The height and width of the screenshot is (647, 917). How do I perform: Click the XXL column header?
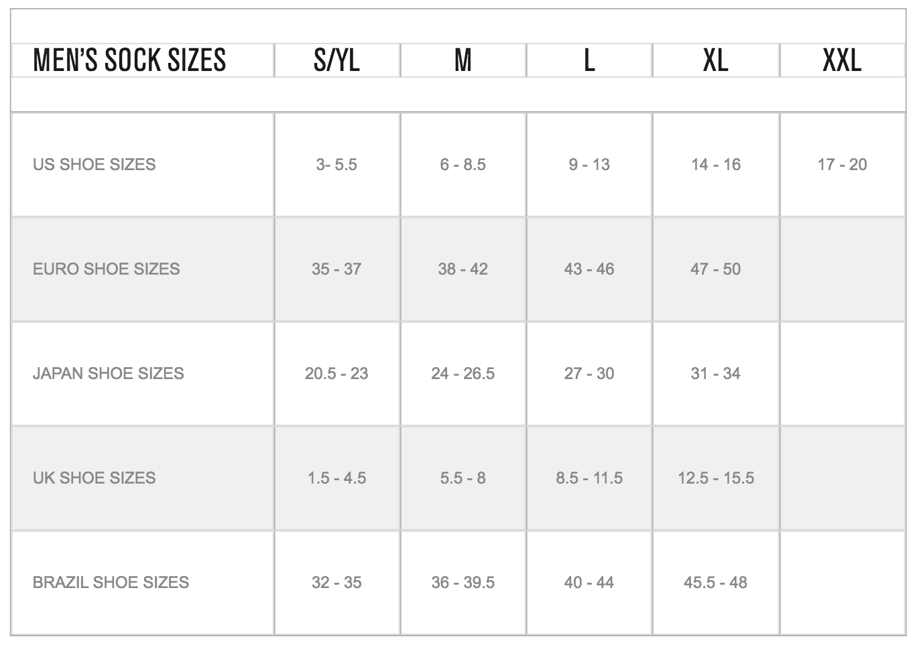tap(842, 60)
